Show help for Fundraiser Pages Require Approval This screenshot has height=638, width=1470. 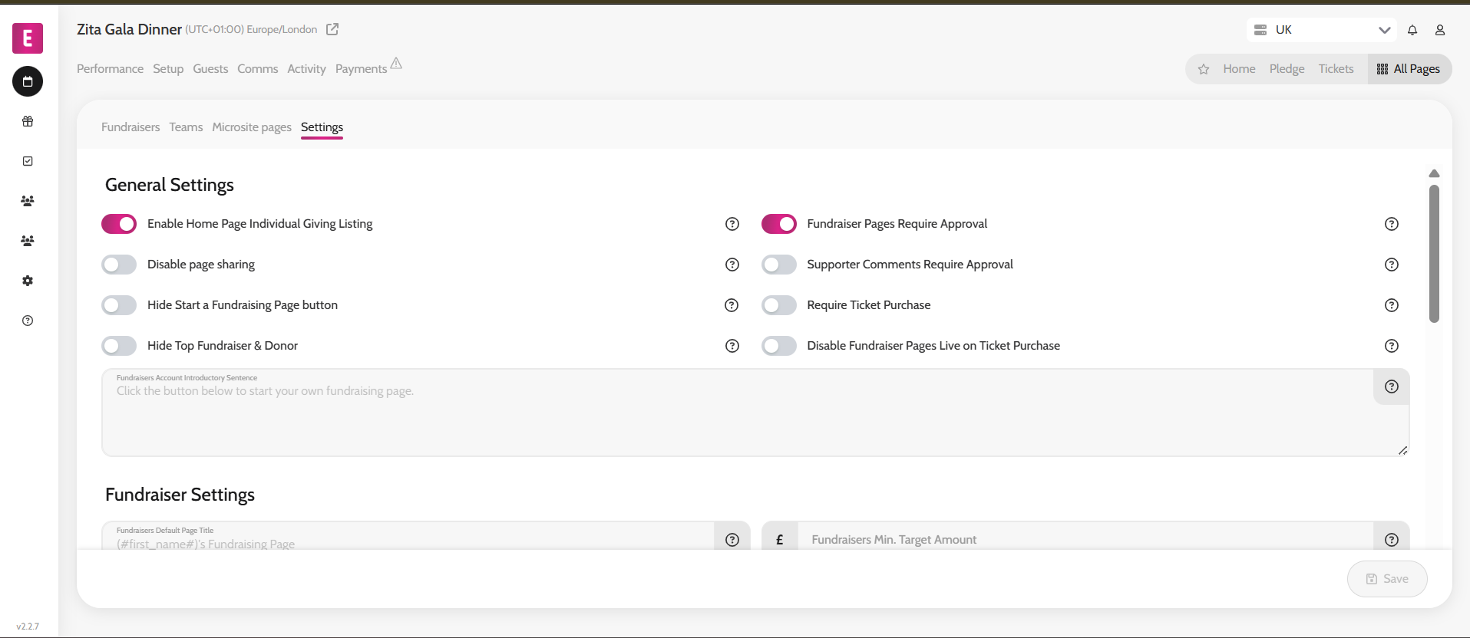1392,224
